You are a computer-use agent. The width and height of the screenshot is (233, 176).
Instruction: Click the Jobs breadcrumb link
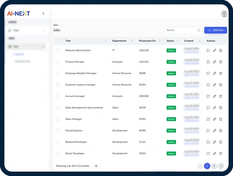tap(56, 25)
